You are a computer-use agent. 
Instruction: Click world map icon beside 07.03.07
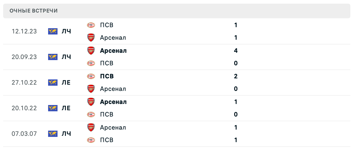53,134
